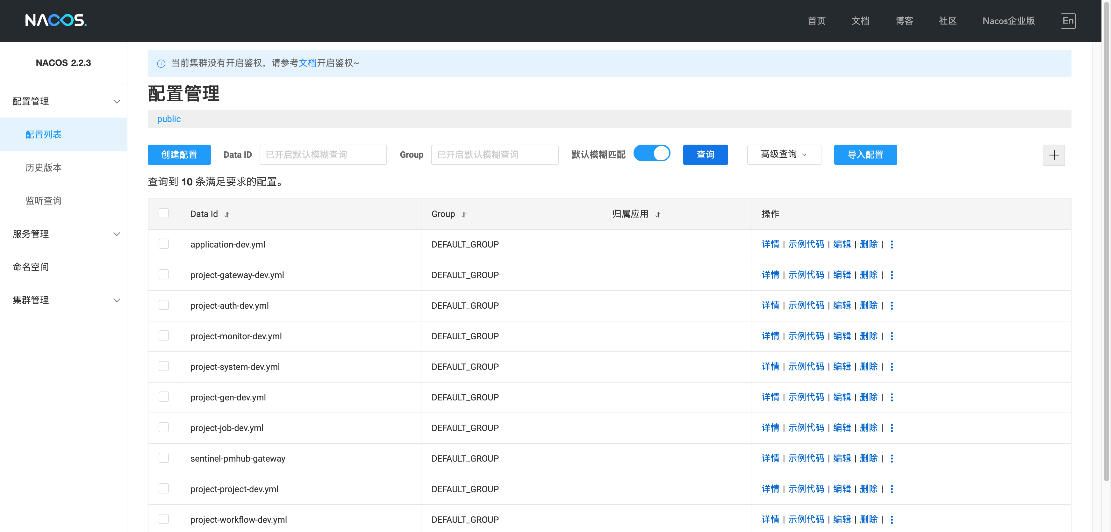Open more options for application-dev.yml

tap(892, 244)
